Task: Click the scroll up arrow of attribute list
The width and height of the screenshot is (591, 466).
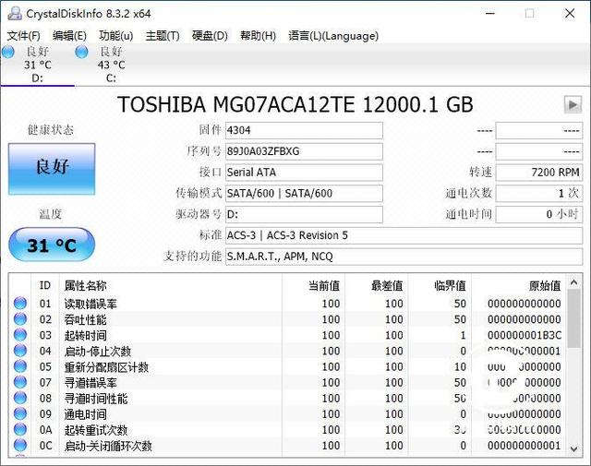Action: tap(574, 282)
